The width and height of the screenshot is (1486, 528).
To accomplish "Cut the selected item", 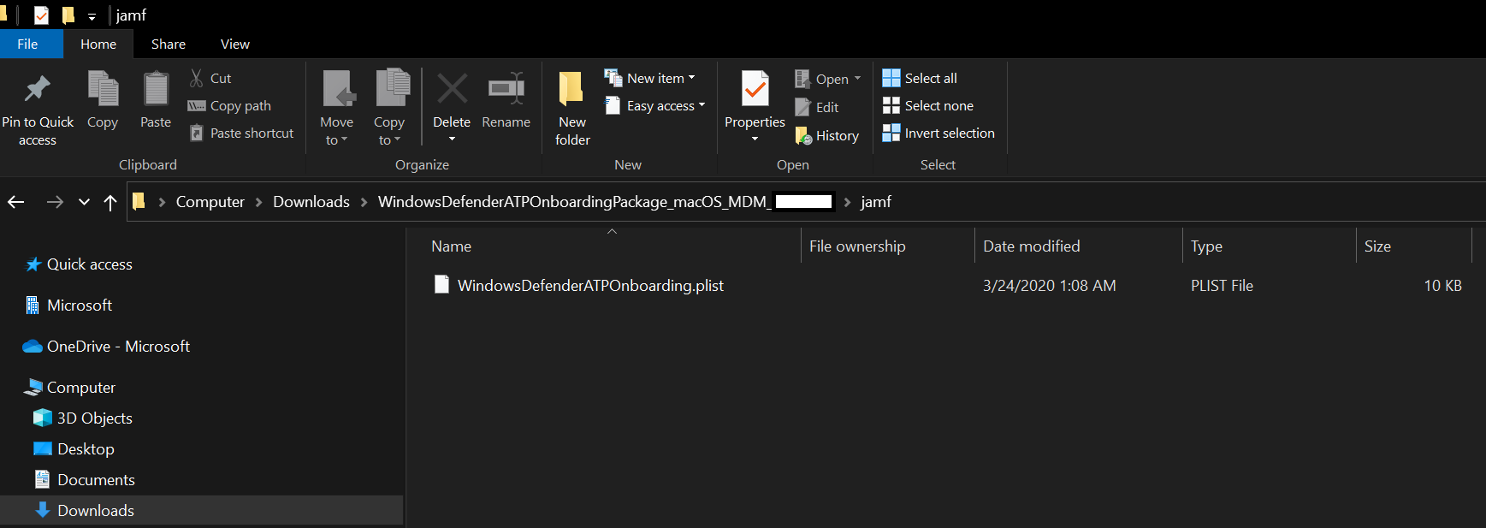I will point(210,78).
